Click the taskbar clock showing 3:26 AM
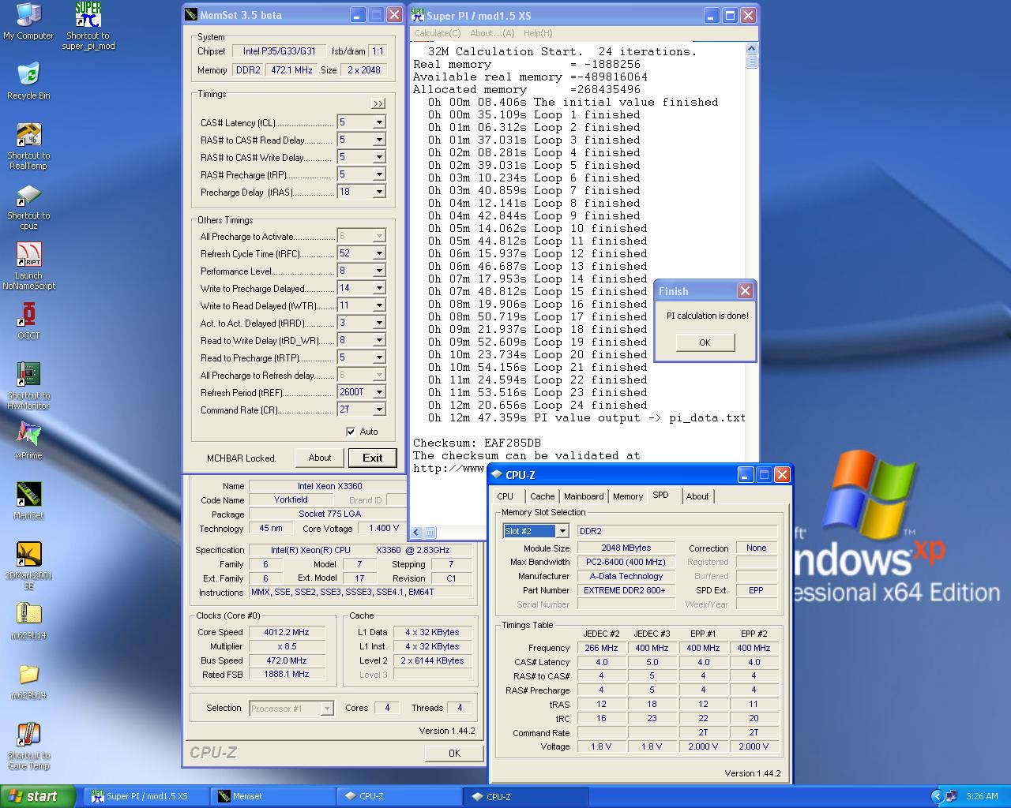The image size is (1011, 808). 983,796
